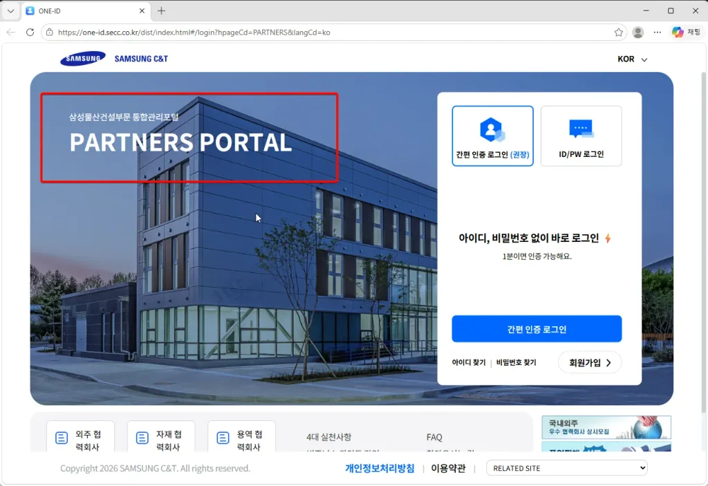The image size is (708, 486).
Task: Click the lightning bolt icon beside login text
Action: pos(608,238)
